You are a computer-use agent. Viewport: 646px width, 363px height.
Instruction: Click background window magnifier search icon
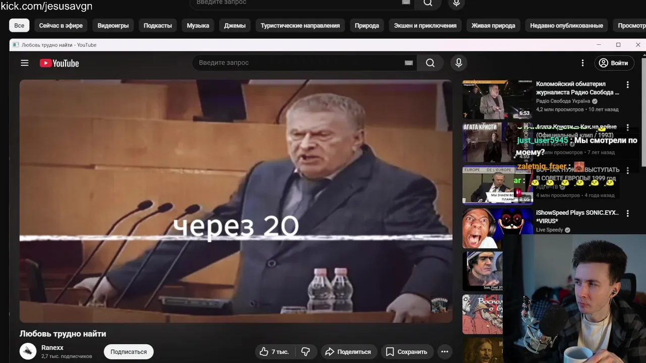tap(428, 3)
